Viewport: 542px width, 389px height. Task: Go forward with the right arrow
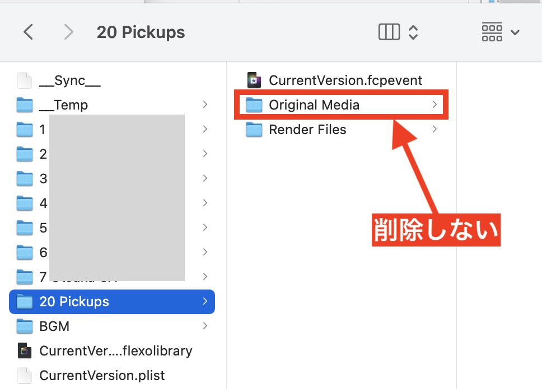(x=68, y=32)
